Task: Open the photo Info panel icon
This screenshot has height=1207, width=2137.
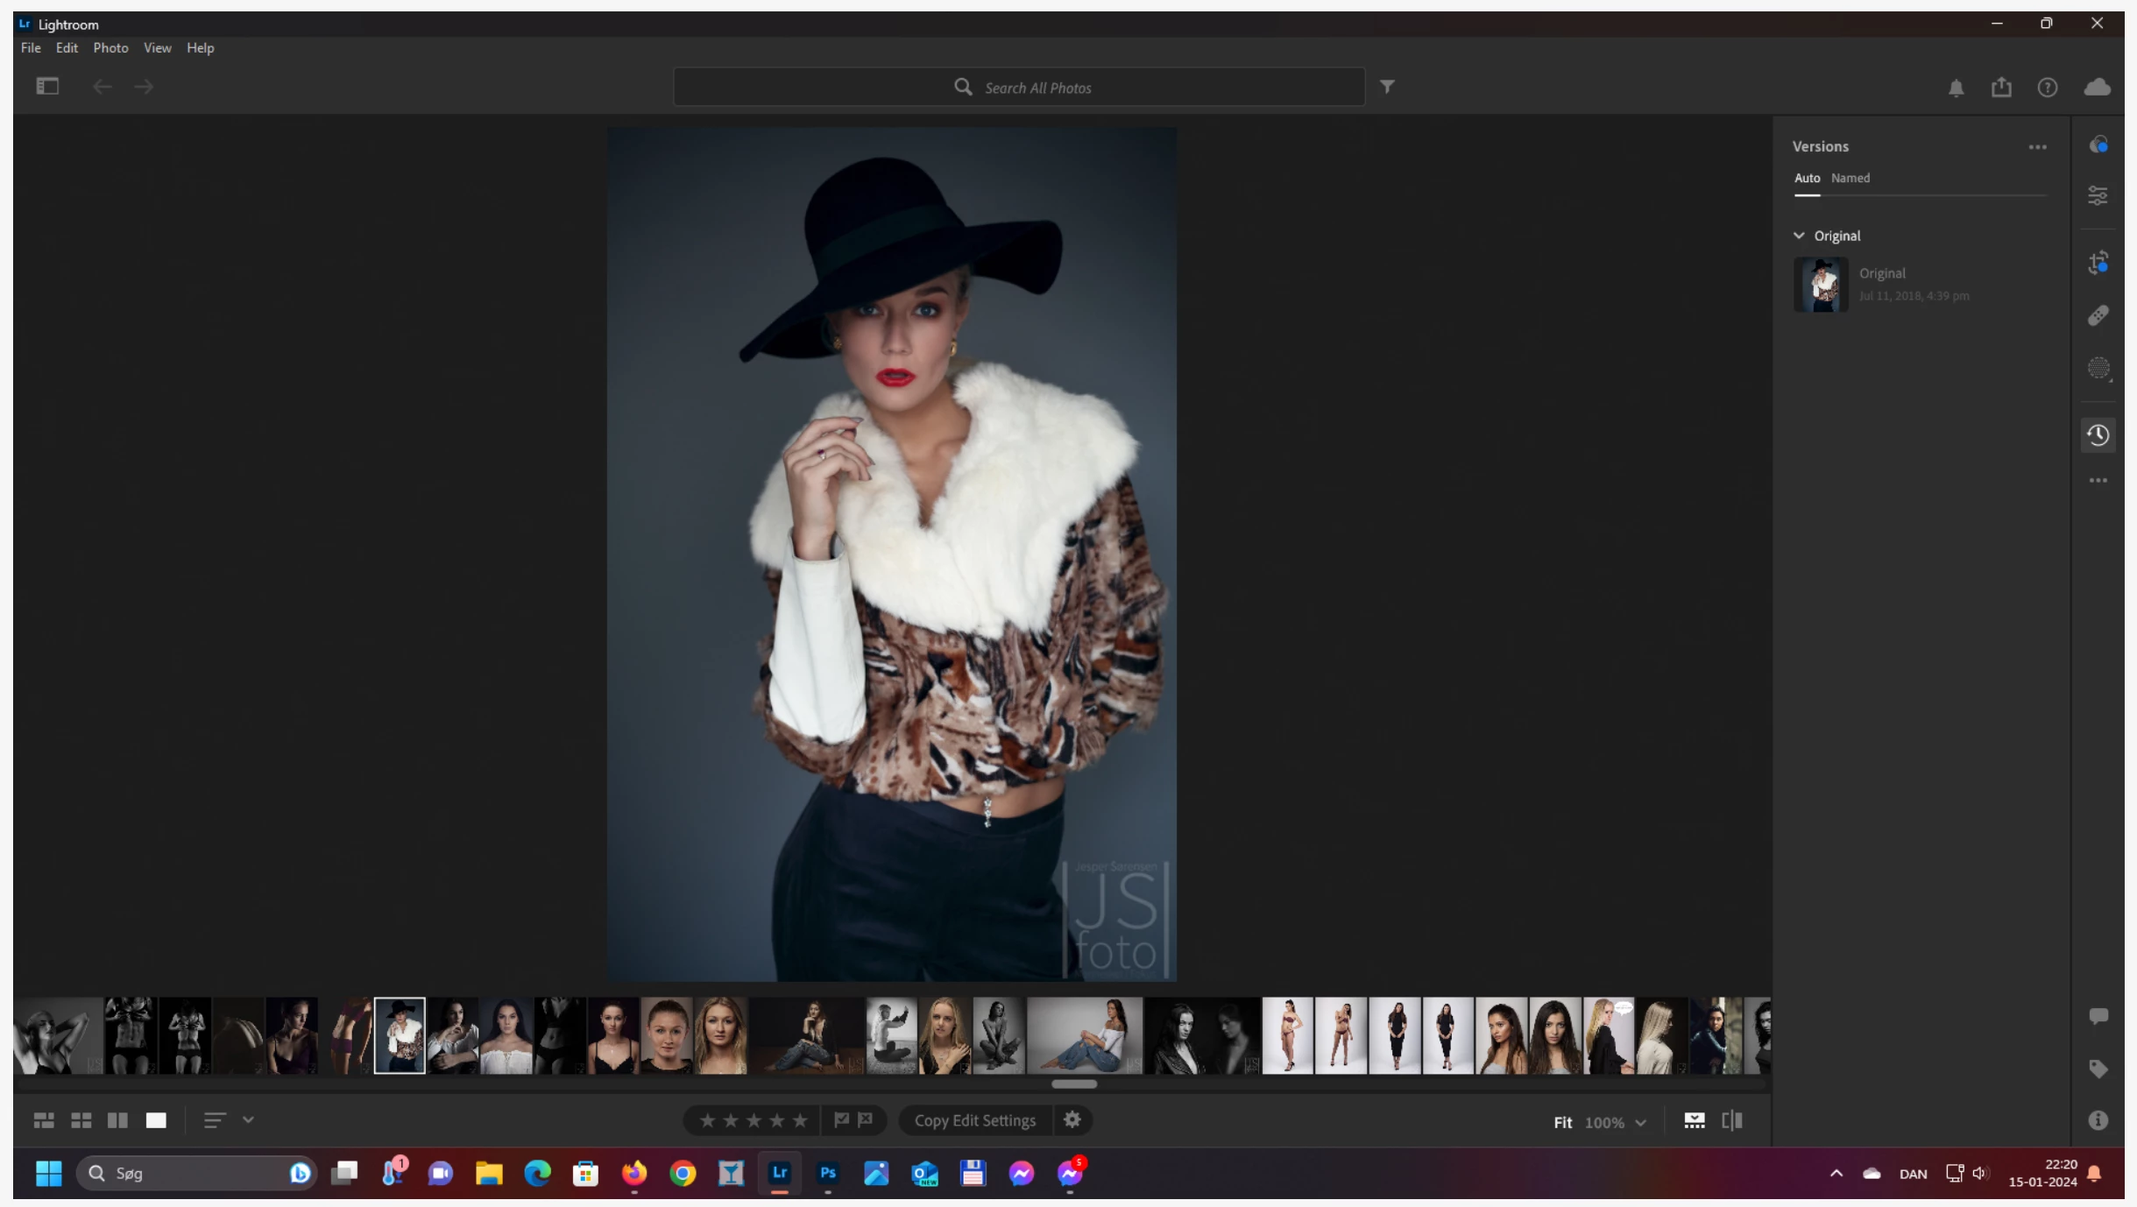Action: pos(2097,1120)
